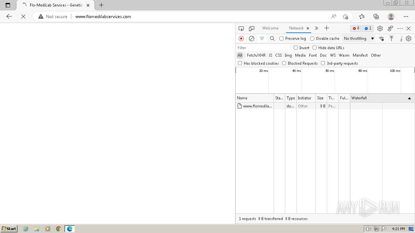Viewport: 415px width, 233px height.
Task: Close the Network tab
Action: [x=308, y=28]
